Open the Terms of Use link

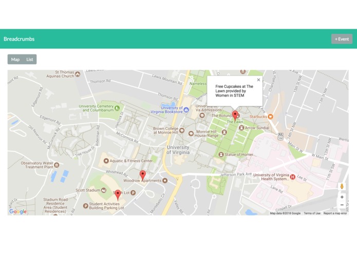(312, 213)
